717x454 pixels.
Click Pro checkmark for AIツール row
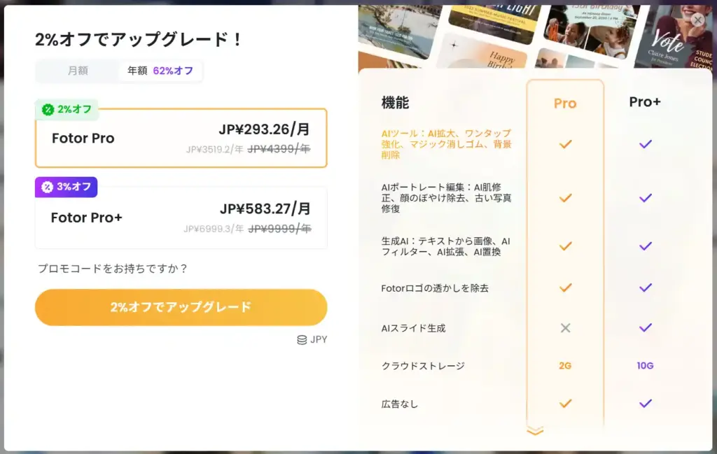[566, 144]
